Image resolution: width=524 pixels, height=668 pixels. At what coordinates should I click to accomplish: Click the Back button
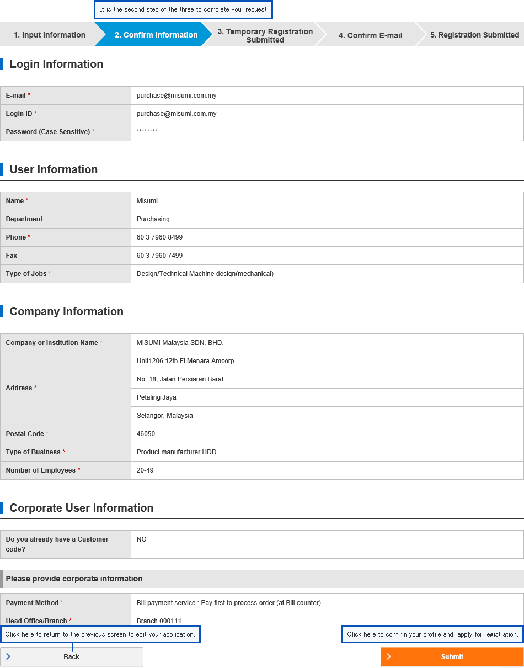pos(72,656)
